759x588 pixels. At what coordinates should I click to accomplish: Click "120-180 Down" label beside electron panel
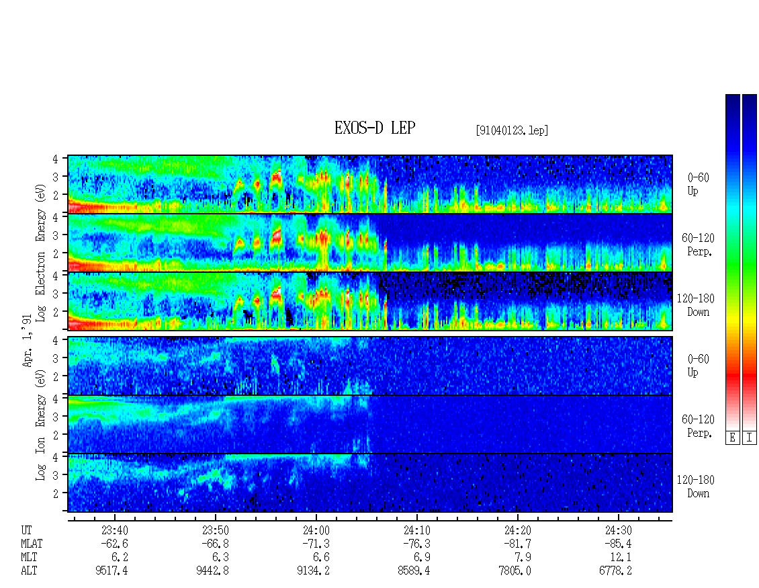click(696, 305)
